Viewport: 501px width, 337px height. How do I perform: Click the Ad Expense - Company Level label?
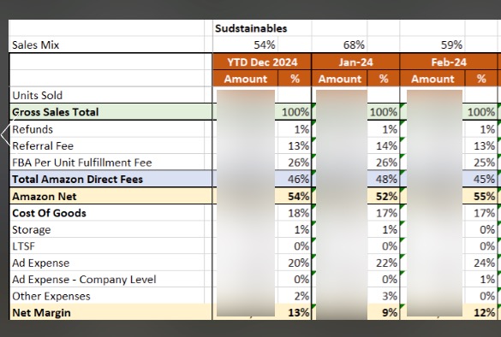pyautogui.click(x=84, y=280)
